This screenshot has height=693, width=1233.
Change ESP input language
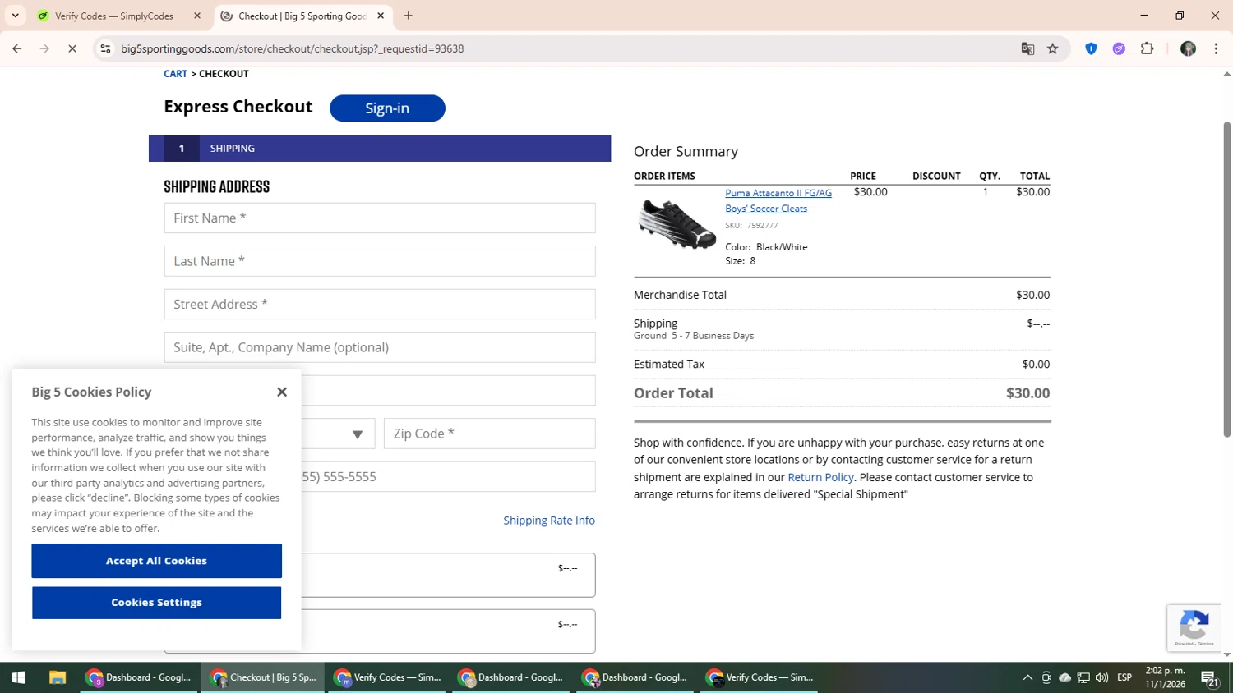coord(1124,677)
